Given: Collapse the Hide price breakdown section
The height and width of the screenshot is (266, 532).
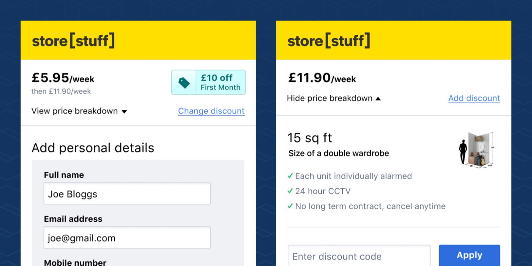Looking at the screenshot, I should point(329,98).
